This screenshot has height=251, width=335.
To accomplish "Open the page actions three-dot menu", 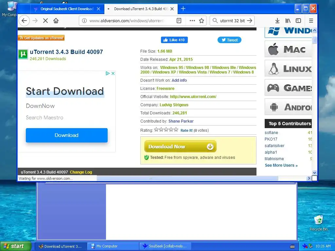I will point(192,21).
